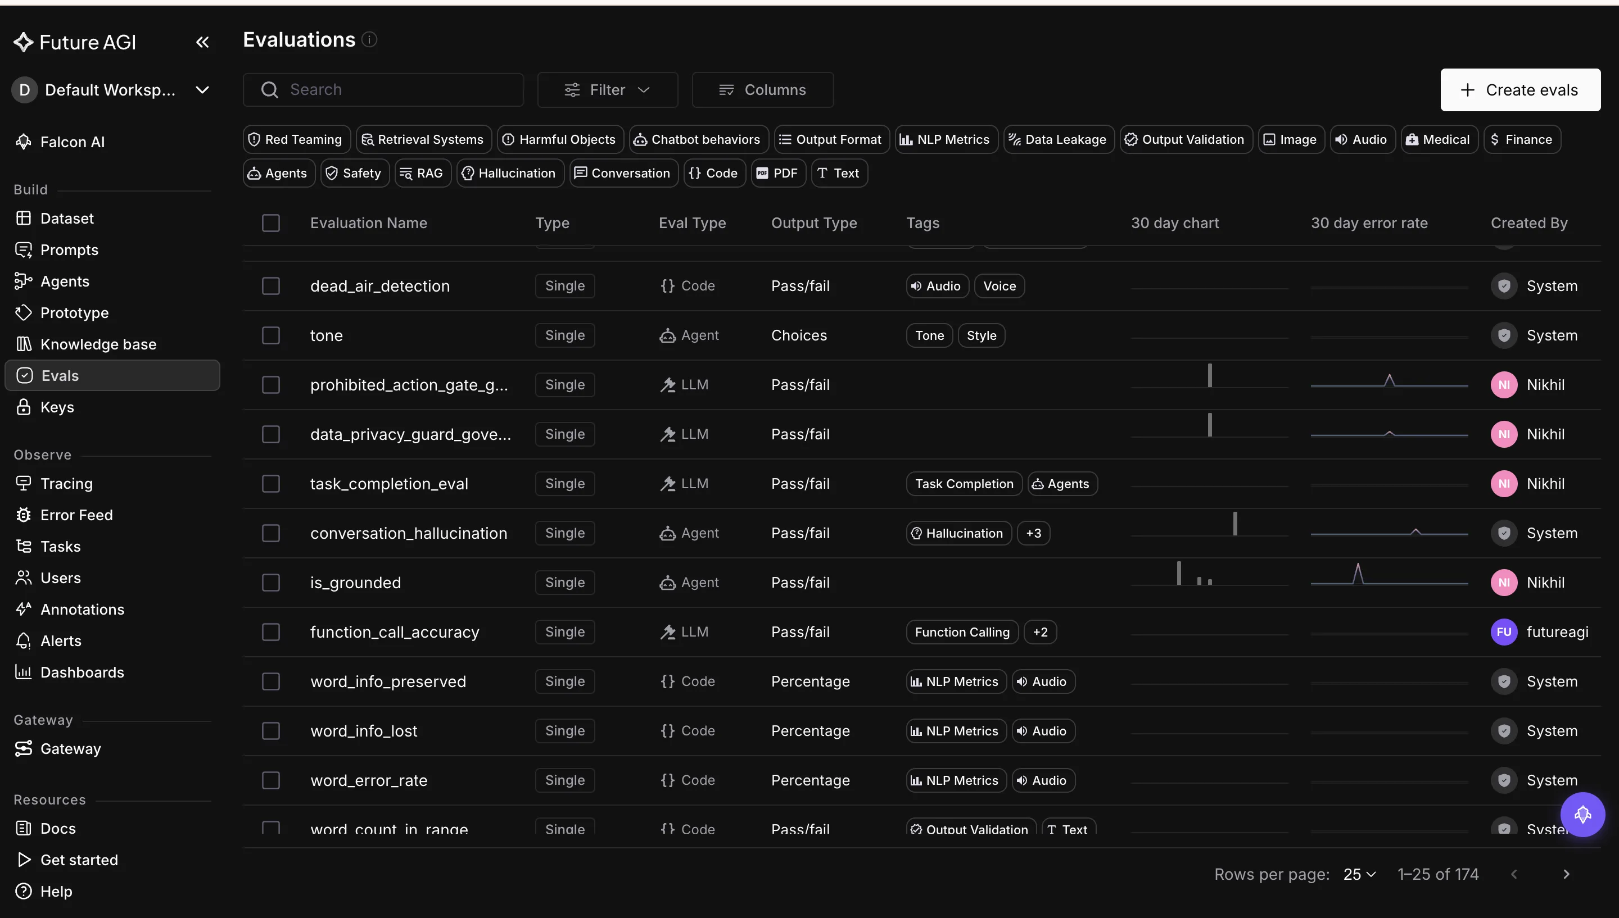Click the Agents icon under Build
This screenshot has height=918, width=1619.
[24, 281]
